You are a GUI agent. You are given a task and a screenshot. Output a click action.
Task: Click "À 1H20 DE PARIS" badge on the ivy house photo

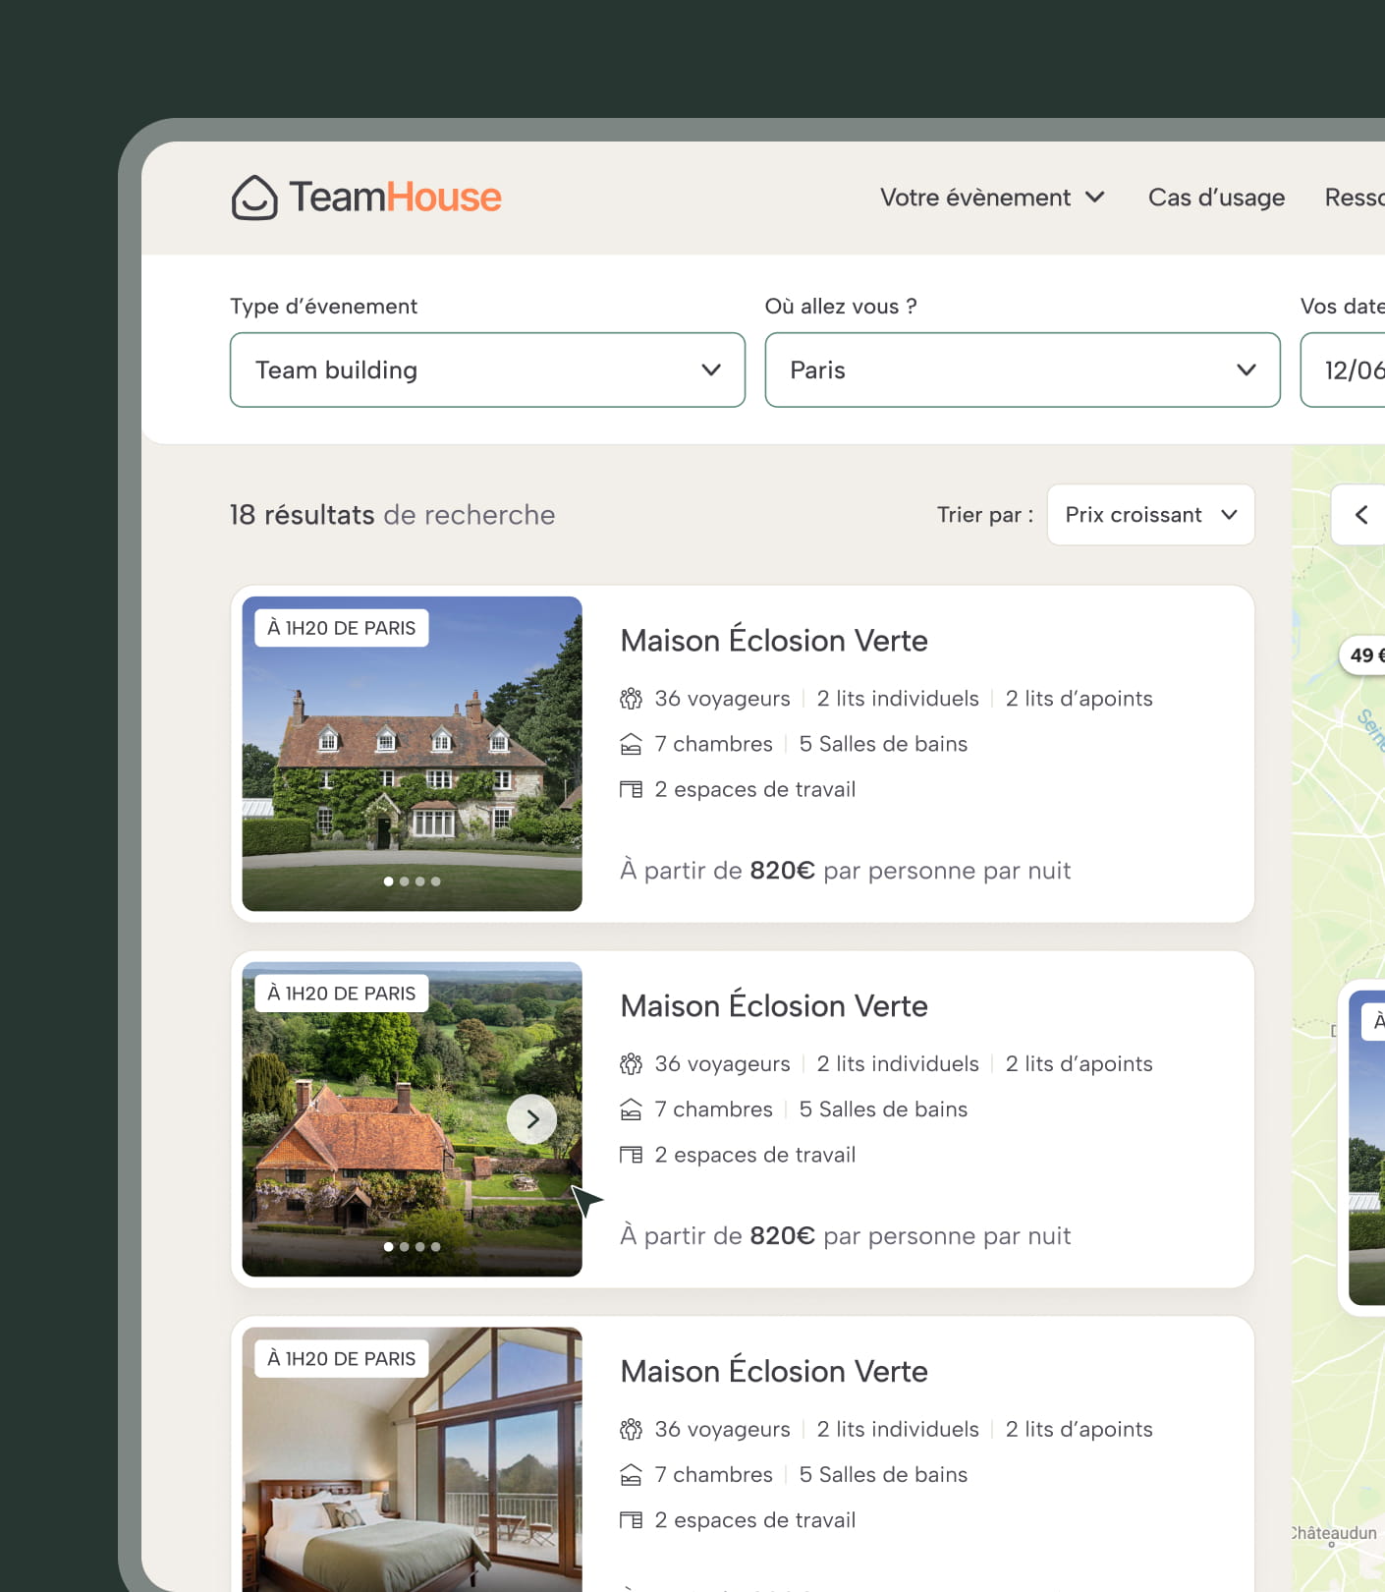[342, 628]
